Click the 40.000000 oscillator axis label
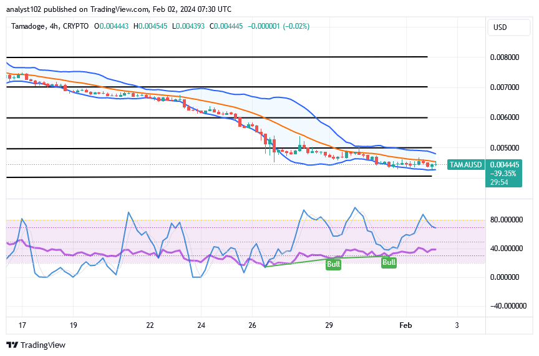The width and height of the screenshot is (539, 356). click(x=507, y=248)
